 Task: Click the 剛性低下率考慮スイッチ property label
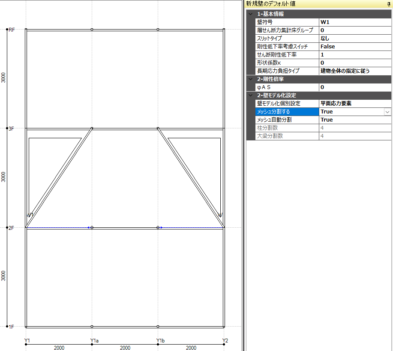(x=287, y=47)
